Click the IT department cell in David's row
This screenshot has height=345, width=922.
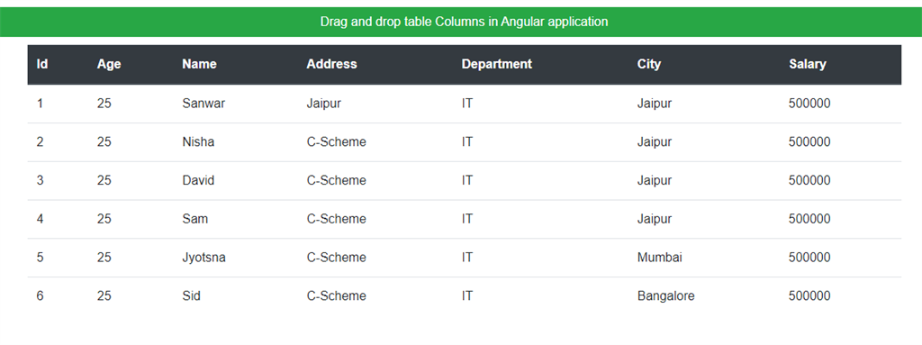pyautogui.click(x=467, y=181)
